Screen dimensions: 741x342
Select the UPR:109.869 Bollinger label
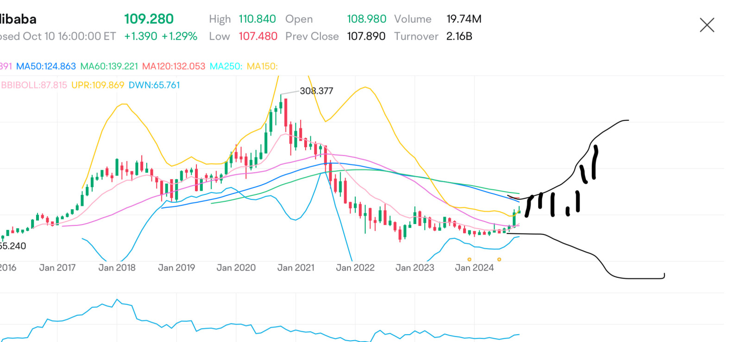tap(98, 85)
